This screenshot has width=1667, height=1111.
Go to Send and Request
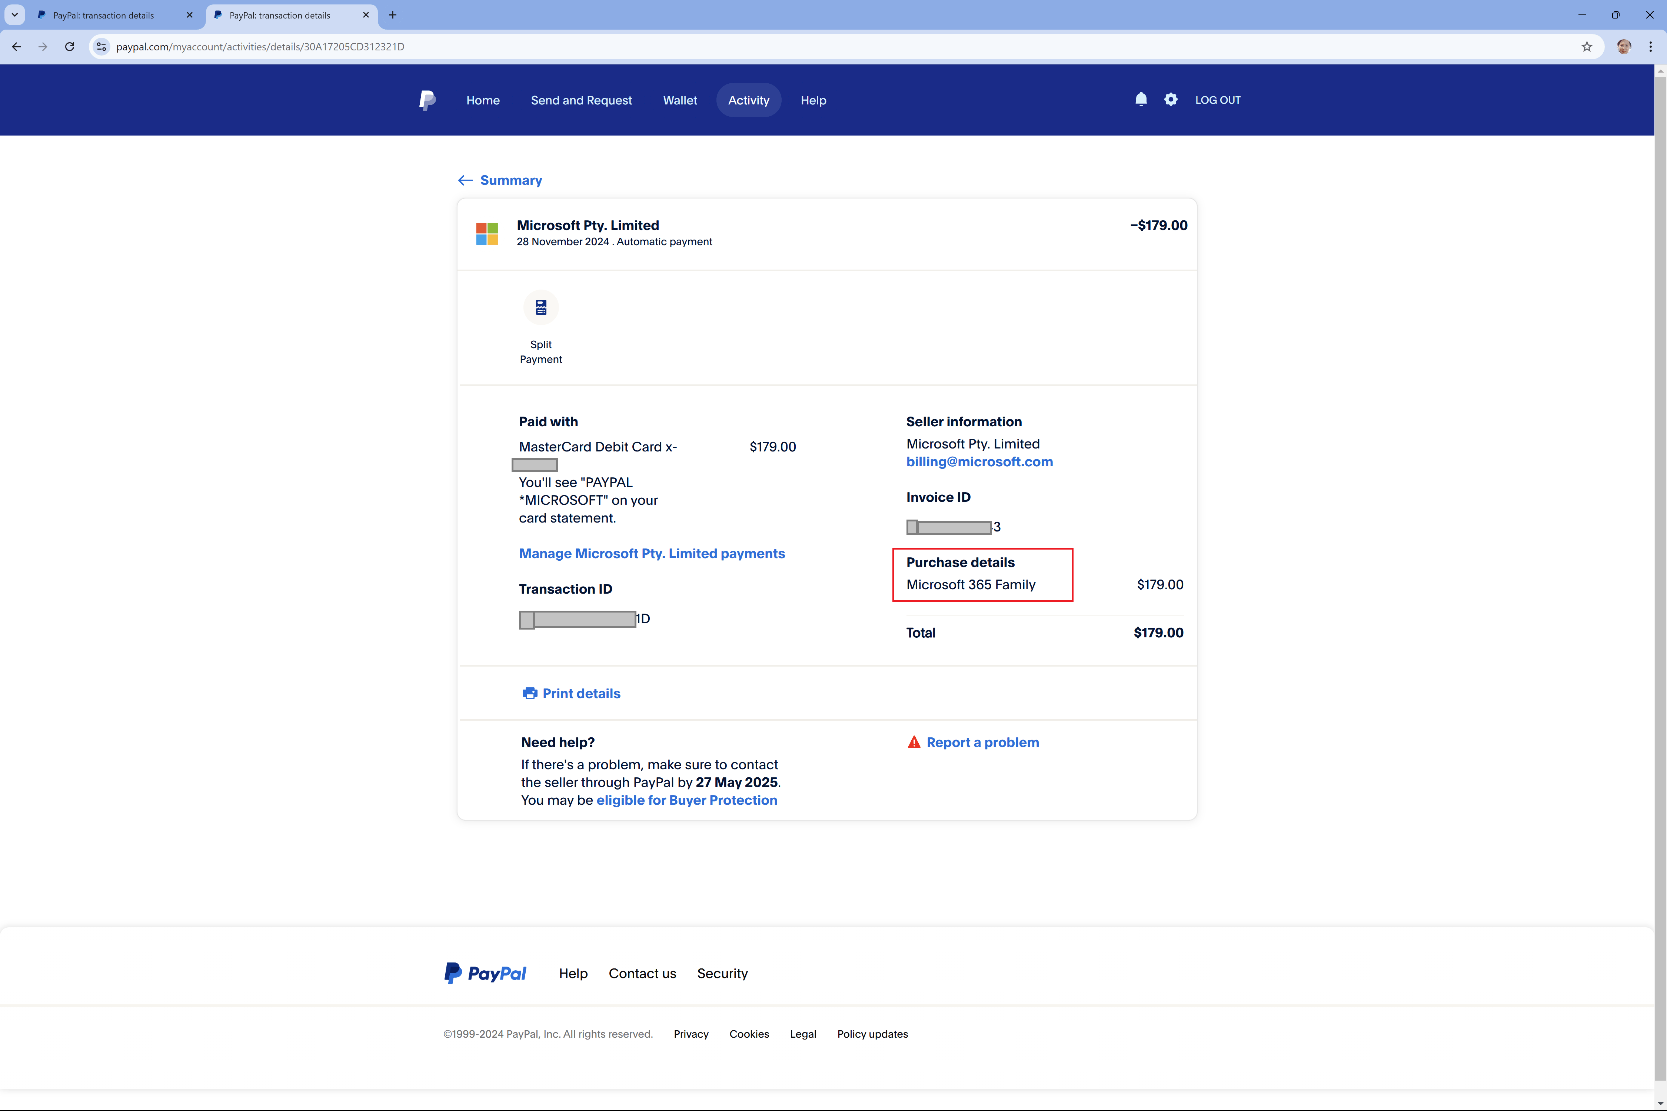coord(580,101)
